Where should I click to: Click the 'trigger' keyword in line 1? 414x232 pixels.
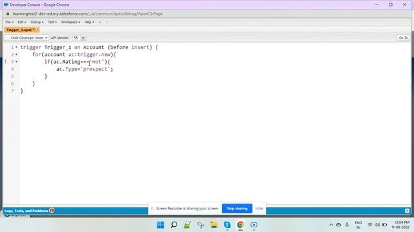(30, 47)
